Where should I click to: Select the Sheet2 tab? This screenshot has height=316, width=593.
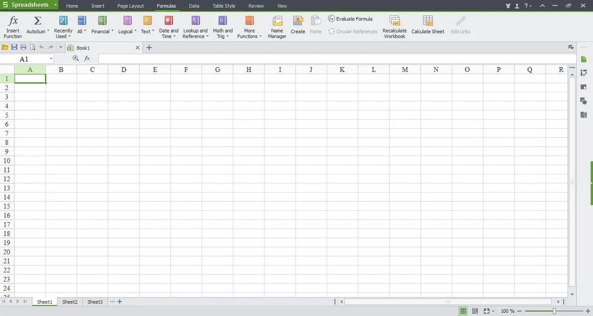(x=69, y=302)
